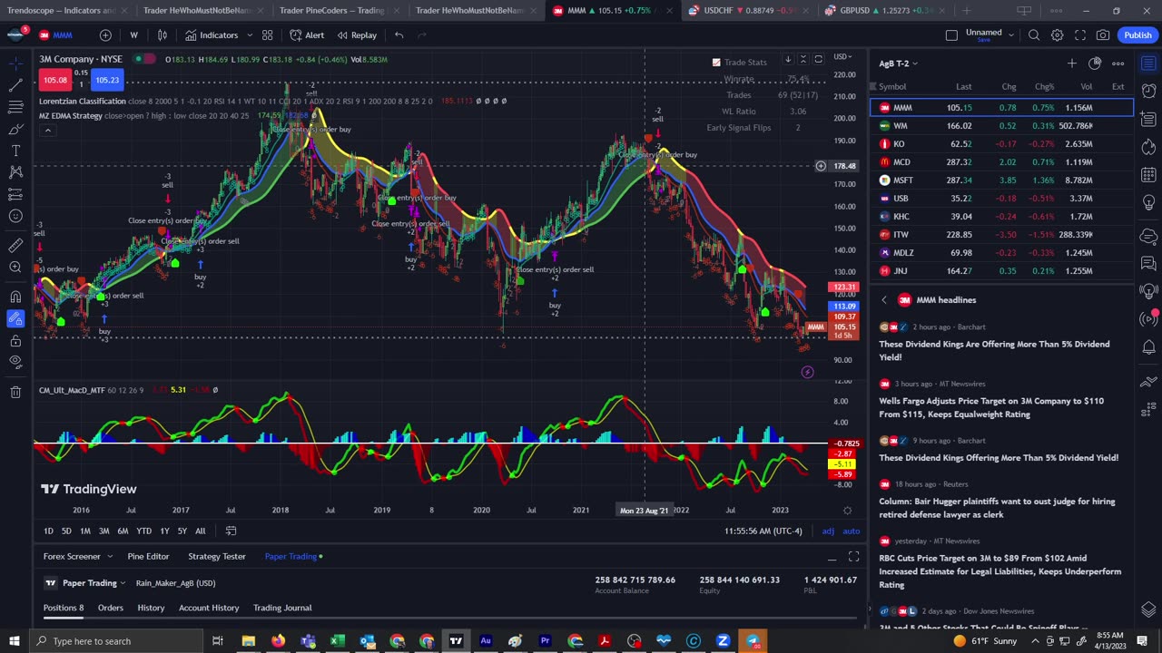1162x653 pixels.
Task: Open the Indicators dialog
Action: [x=212, y=35]
